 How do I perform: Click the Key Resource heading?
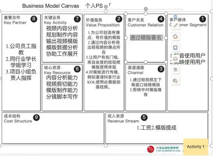click(x=57, y=73)
